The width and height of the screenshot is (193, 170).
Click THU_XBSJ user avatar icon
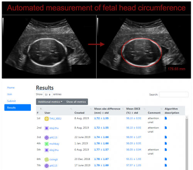pyautogui.click(x=46, y=118)
